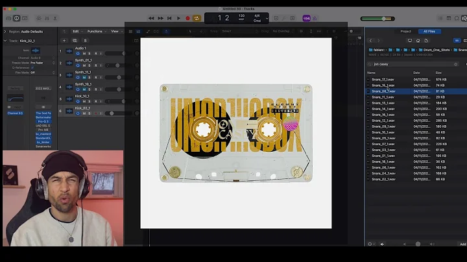Start playback with the Play button
The image size is (467, 262).
point(179,18)
